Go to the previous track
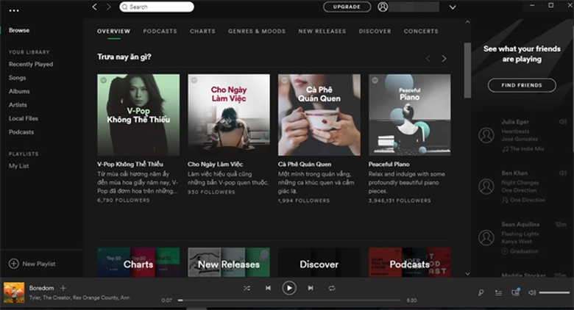This screenshot has height=310, width=574. click(x=268, y=288)
